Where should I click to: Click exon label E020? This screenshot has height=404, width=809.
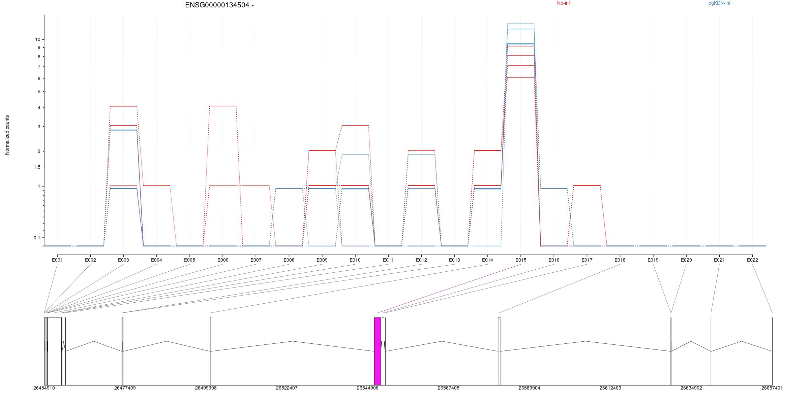[x=686, y=260]
